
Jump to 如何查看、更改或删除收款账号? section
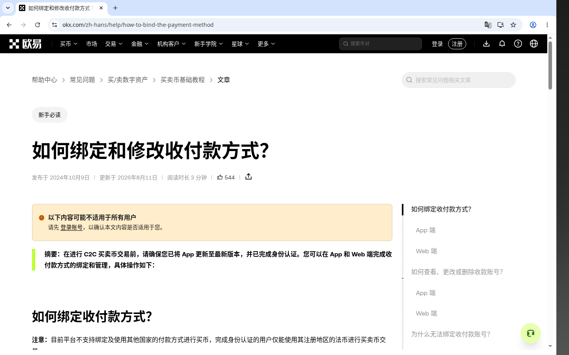point(457,272)
